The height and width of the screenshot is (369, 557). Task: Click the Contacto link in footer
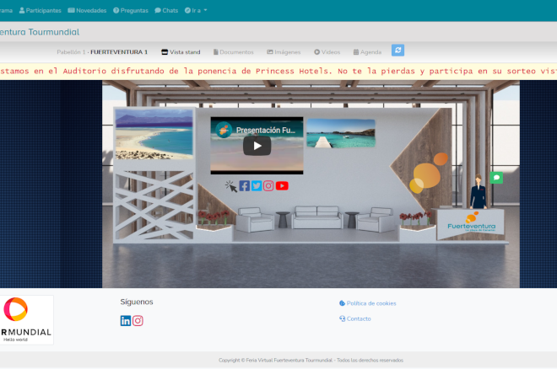(x=358, y=318)
